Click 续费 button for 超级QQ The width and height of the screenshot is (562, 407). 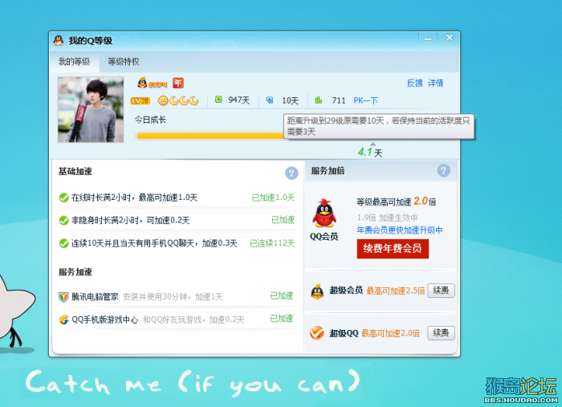[x=441, y=333]
